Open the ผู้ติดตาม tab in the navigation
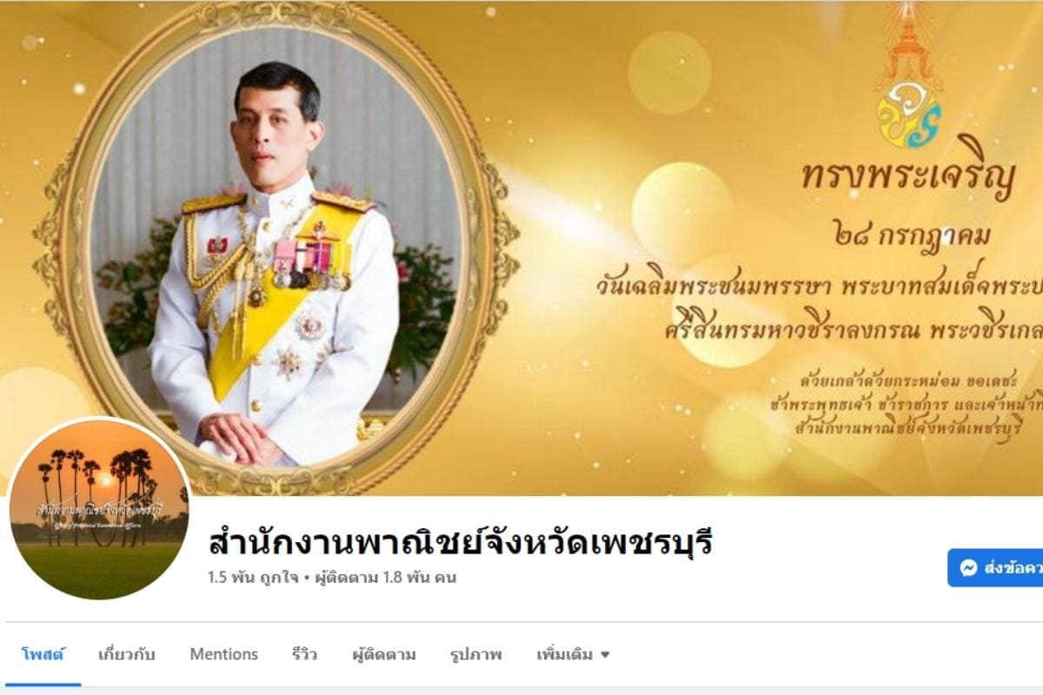The width and height of the screenshot is (1043, 695). 383,654
